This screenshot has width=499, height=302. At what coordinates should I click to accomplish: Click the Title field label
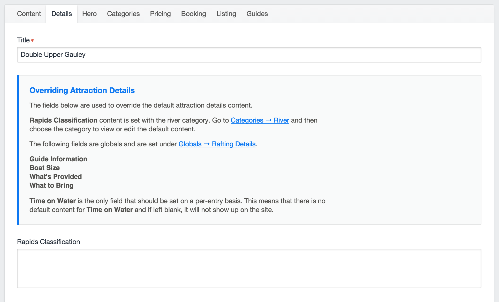coord(23,40)
